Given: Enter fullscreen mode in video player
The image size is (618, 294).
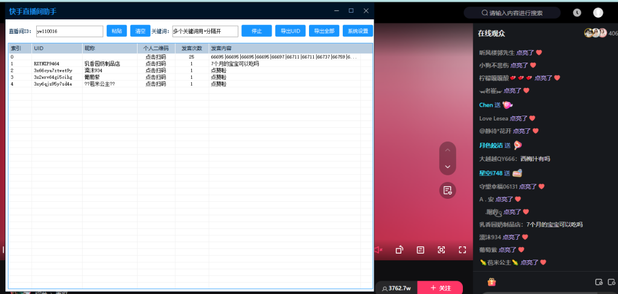Looking at the screenshot, I should point(462,249).
